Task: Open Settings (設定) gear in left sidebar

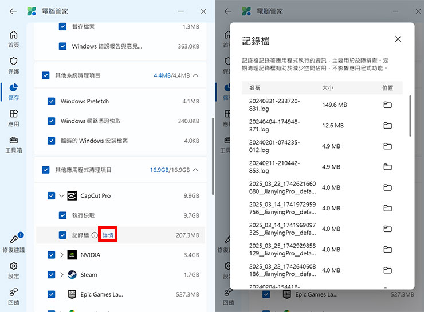Action: coord(14,270)
